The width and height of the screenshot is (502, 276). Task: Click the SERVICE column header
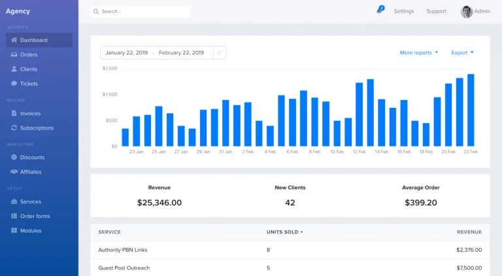pos(110,232)
